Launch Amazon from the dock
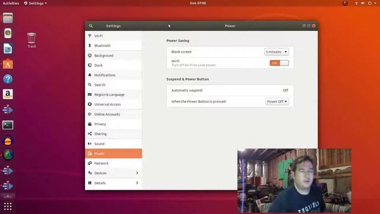 coord(8,94)
